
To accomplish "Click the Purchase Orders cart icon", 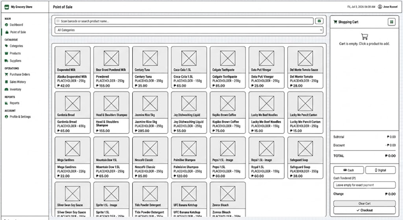I will point(7,75).
